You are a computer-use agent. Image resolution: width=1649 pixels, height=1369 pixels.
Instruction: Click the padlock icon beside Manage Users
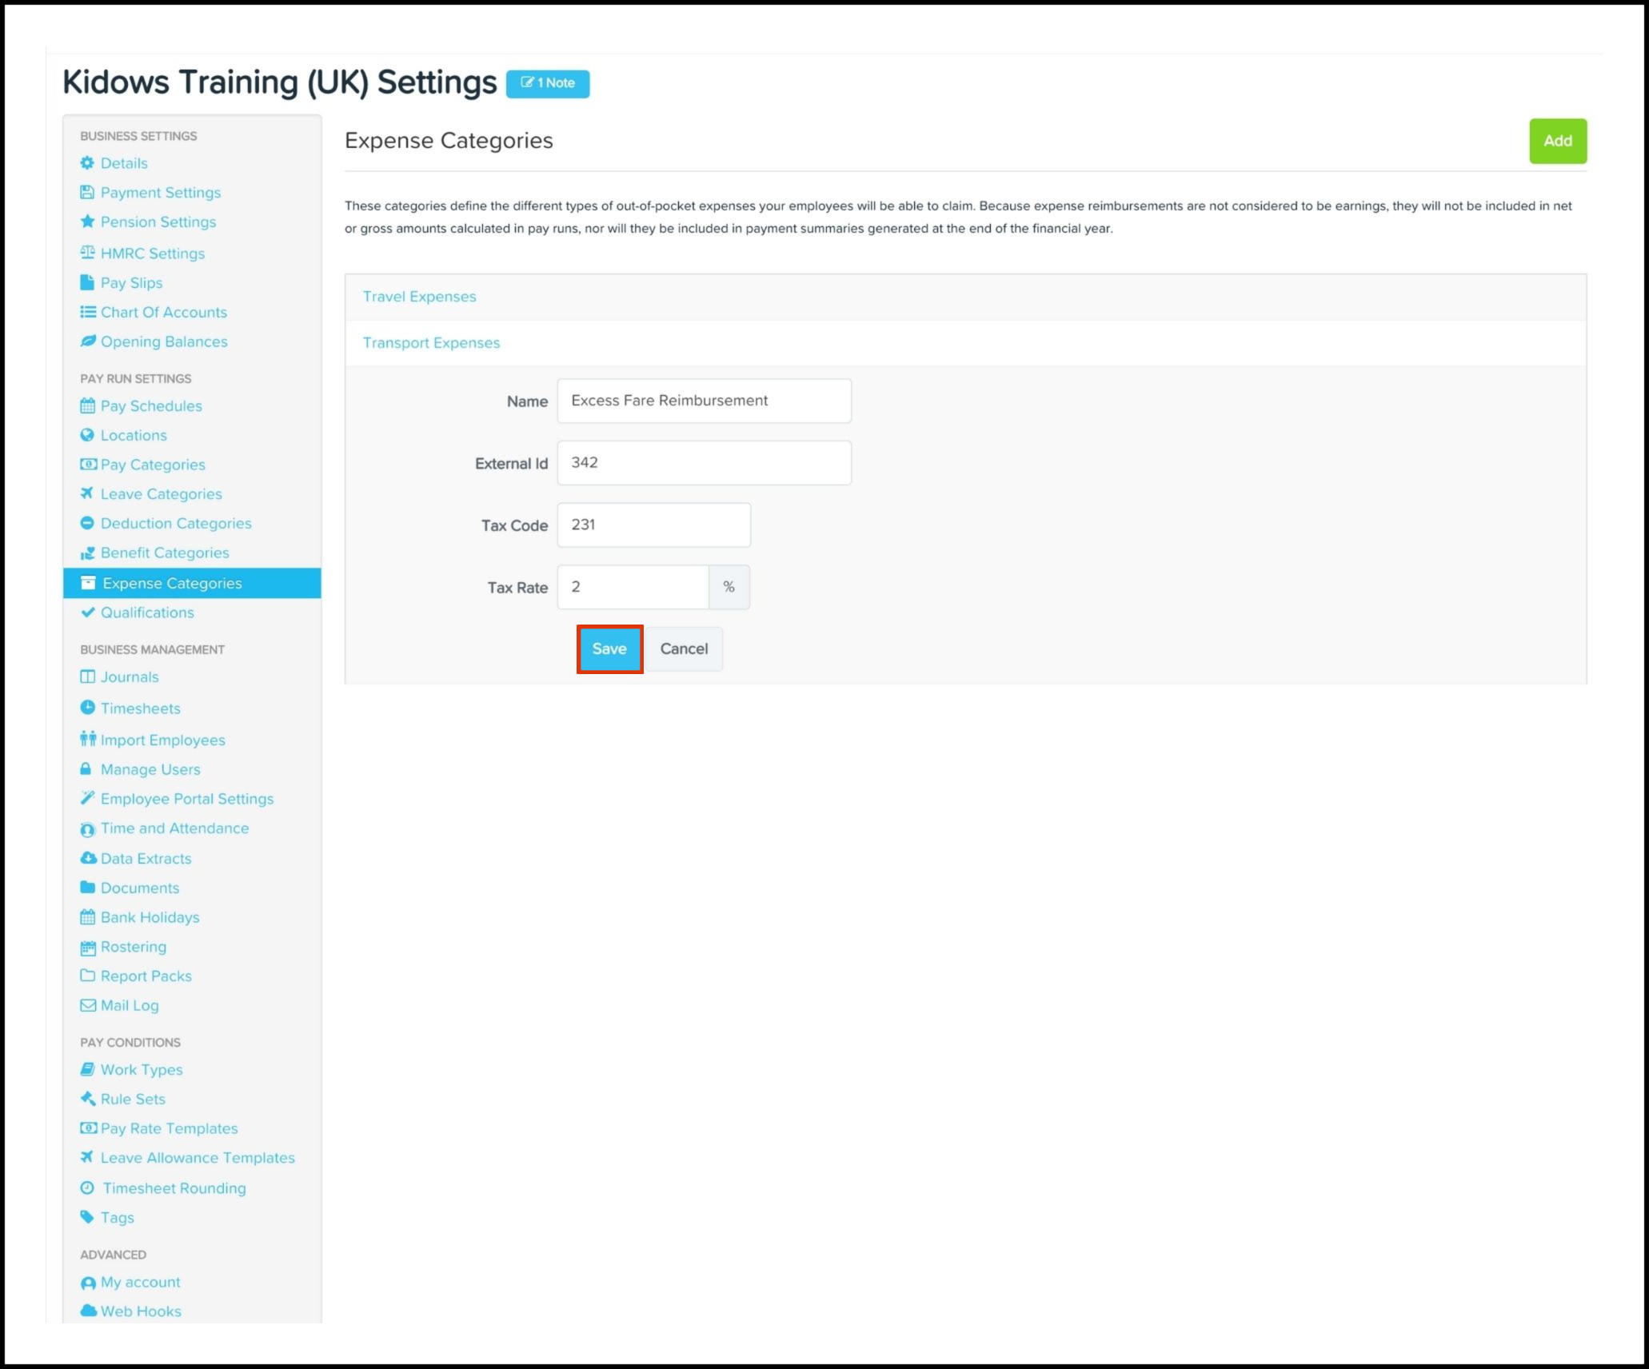tap(86, 769)
